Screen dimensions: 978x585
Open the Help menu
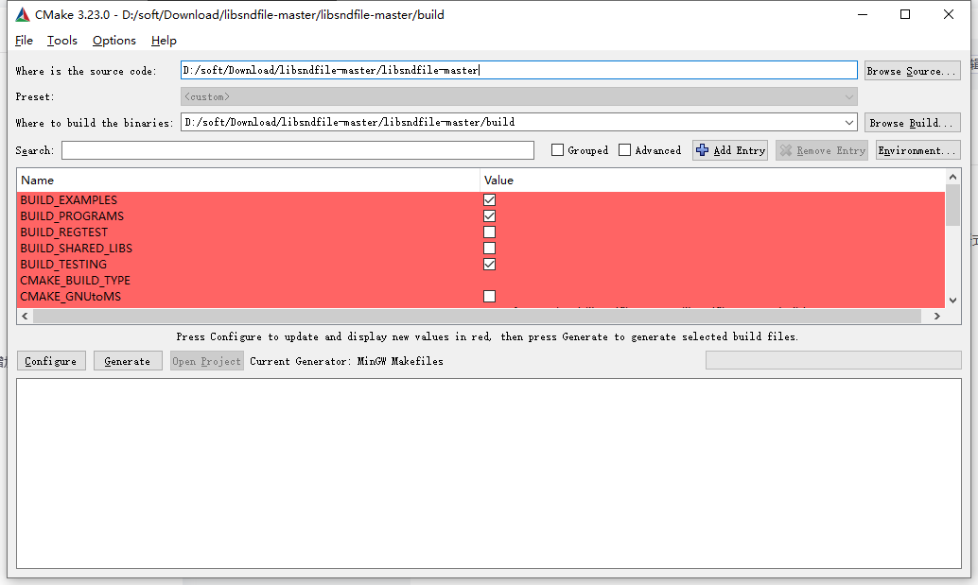coord(164,41)
